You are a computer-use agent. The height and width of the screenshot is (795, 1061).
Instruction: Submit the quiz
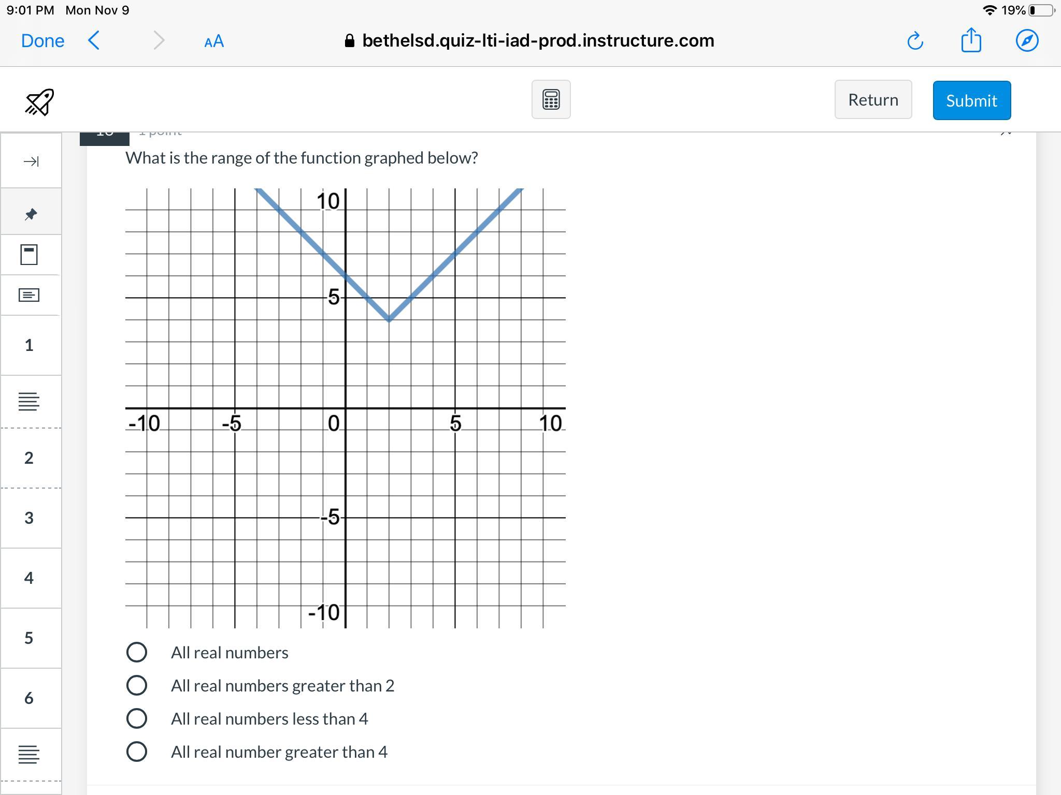971,100
